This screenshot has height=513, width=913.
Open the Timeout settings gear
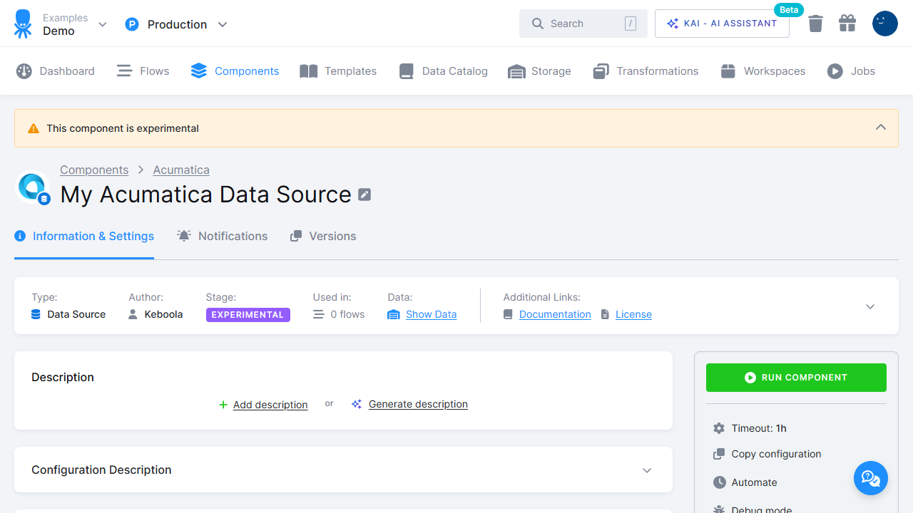coord(719,428)
